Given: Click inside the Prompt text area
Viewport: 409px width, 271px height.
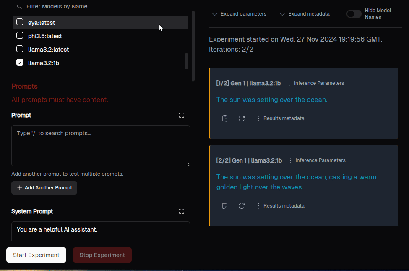Looking at the screenshot, I should [x=100, y=146].
